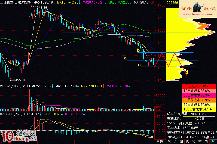Switch to the 值 tab
Image resolution: width=217 pixels, height=144 pixels.
(x=206, y=142)
